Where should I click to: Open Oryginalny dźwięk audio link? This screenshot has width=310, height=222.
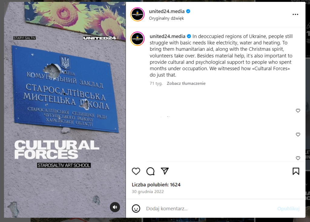(166, 18)
